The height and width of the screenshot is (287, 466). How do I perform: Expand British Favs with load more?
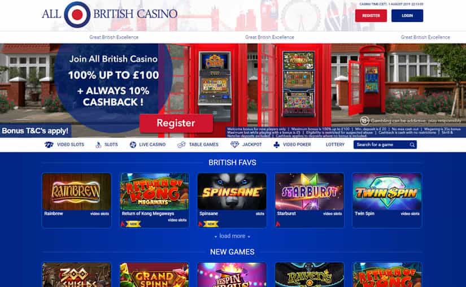[232, 236]
